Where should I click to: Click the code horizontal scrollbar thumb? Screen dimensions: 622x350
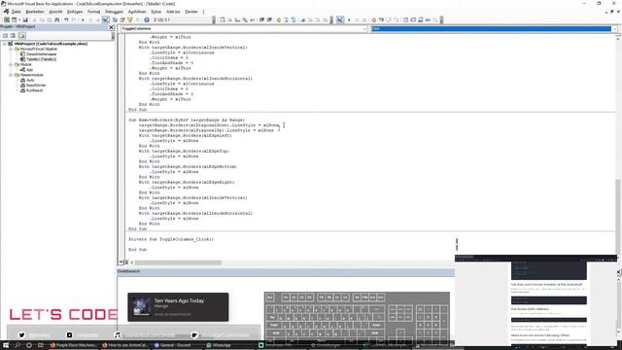click(178, 262)
